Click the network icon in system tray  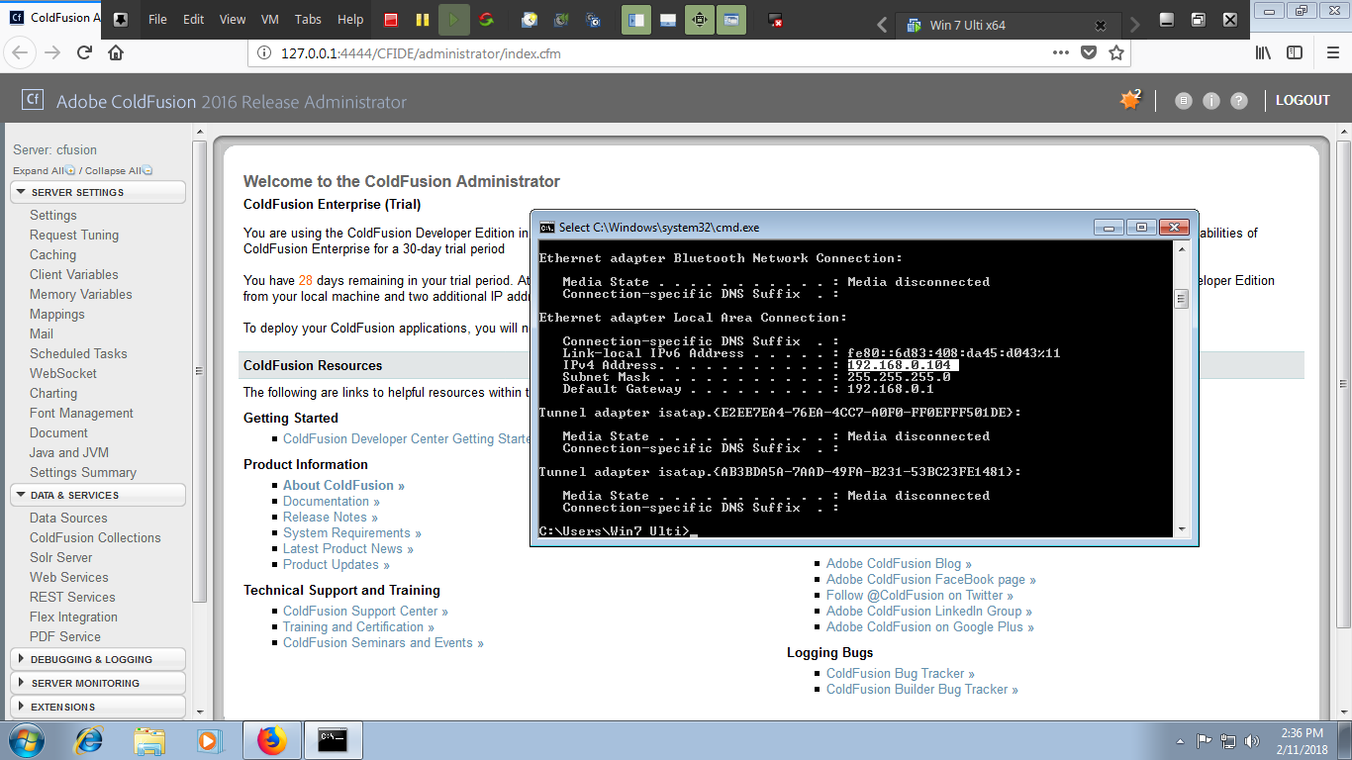point(1228,740)
